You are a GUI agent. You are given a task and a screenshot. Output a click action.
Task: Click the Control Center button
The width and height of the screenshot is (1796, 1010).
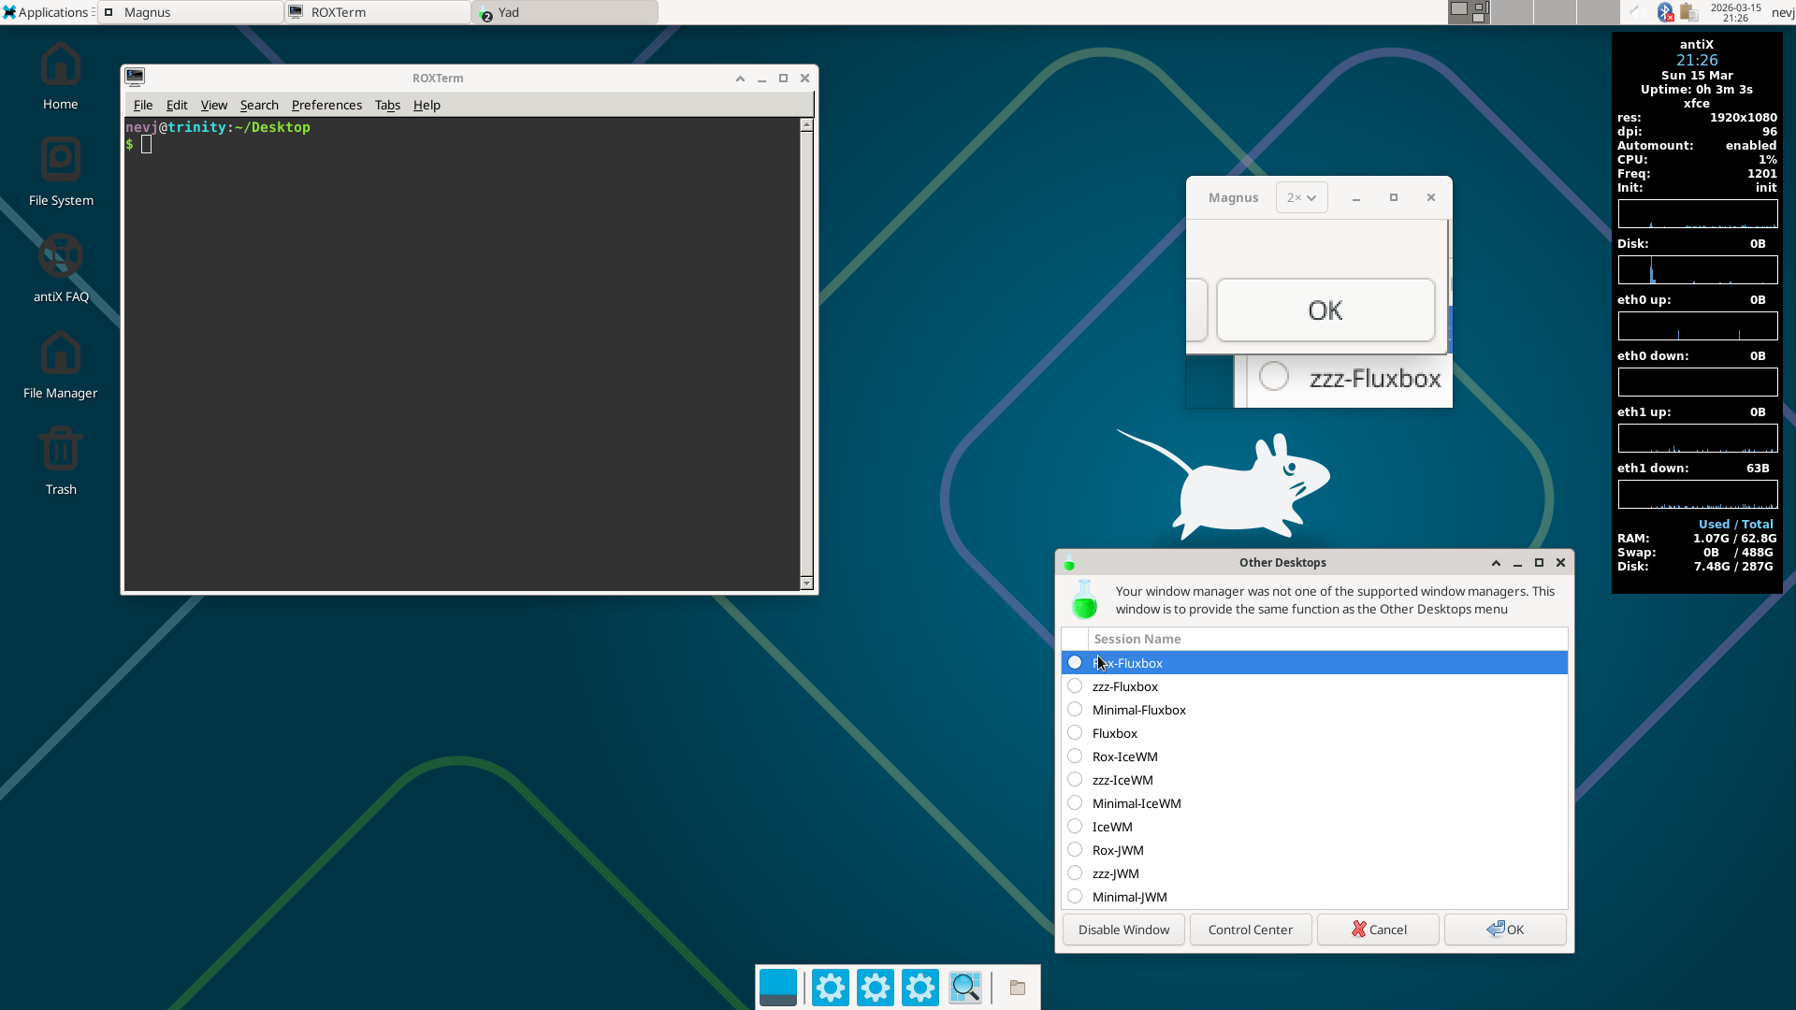point(1250,930)
